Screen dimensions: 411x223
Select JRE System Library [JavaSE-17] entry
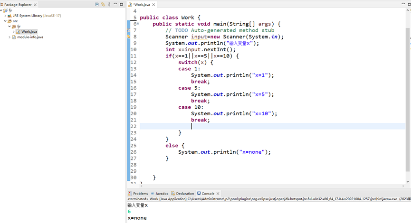37,16
